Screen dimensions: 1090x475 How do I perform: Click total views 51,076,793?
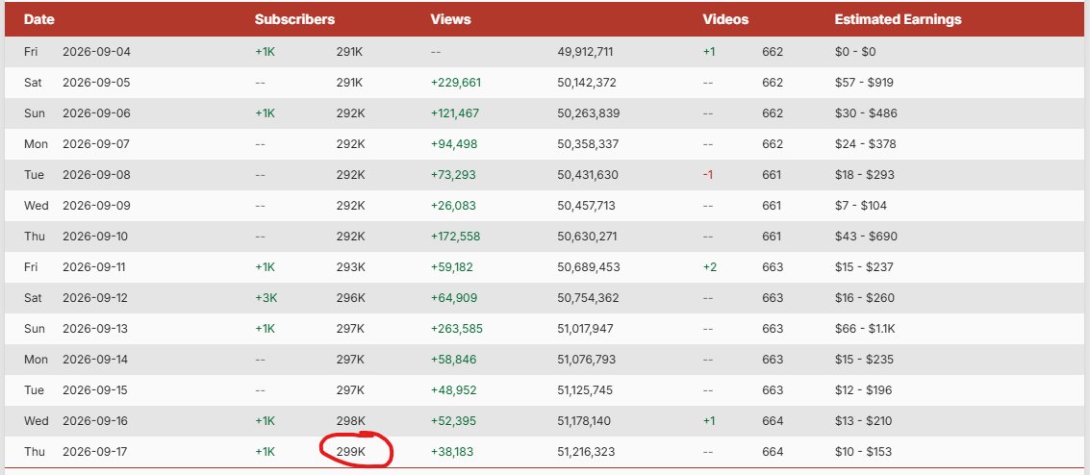586,360
